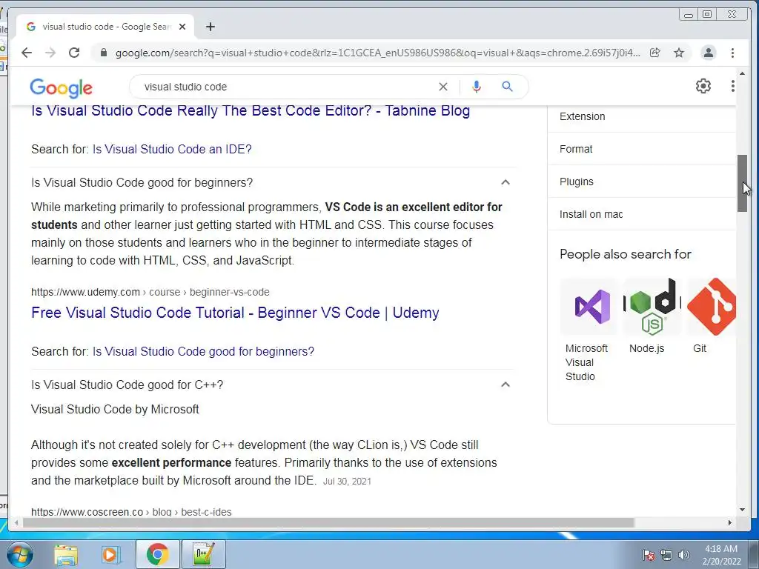
Task: Open the Chrome three-dot menu
Action: (x=733, y=53)
